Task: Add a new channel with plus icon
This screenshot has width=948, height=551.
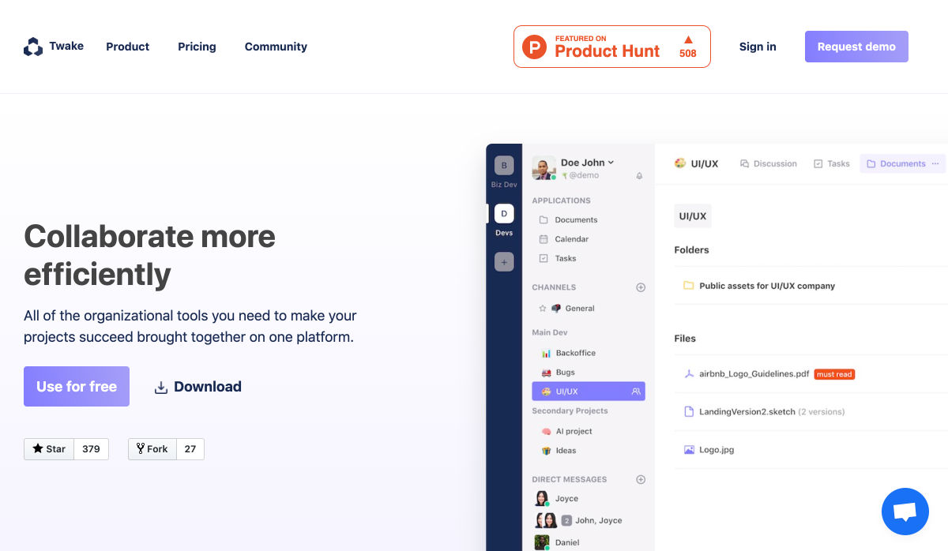Action: [641, 287]
